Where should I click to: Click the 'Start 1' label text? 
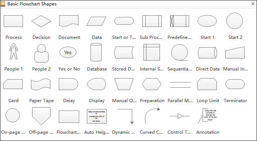pyautogui.click(x=207, y=37)
